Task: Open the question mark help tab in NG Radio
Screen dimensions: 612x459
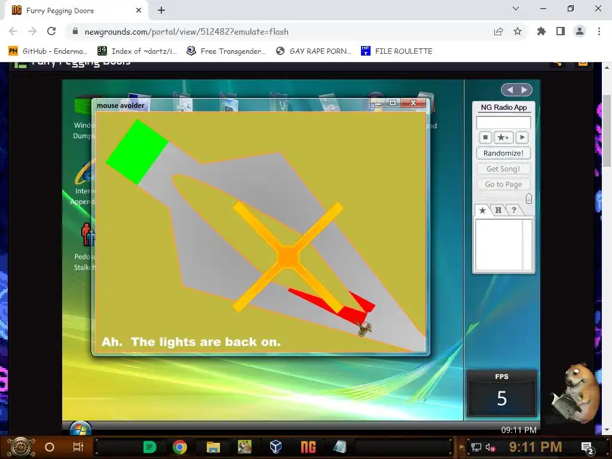Action: click(514, 210)
